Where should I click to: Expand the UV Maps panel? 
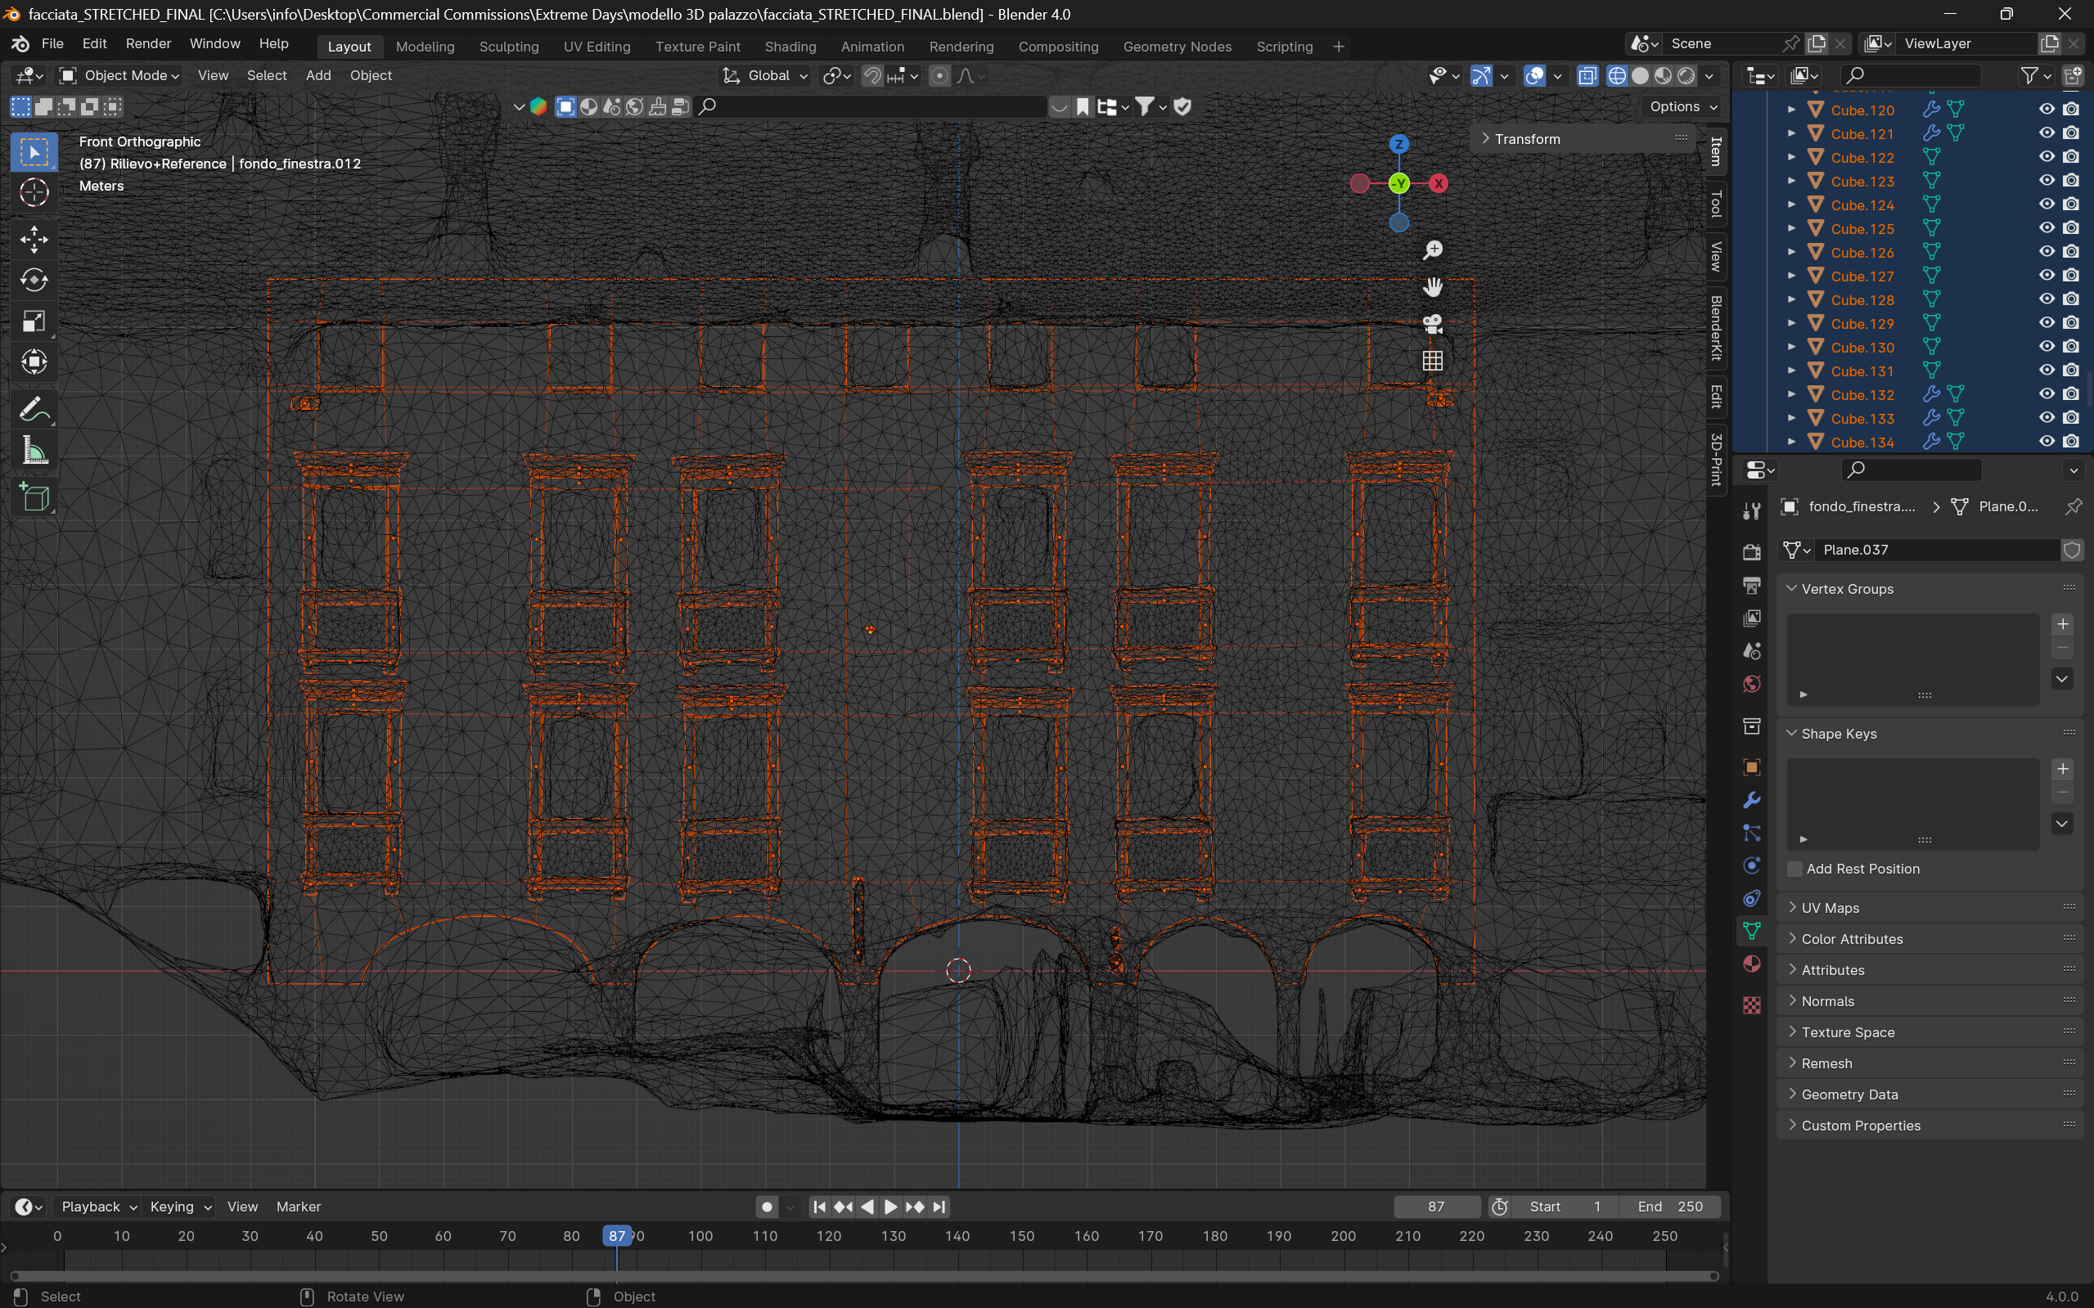pos(1830,907)
